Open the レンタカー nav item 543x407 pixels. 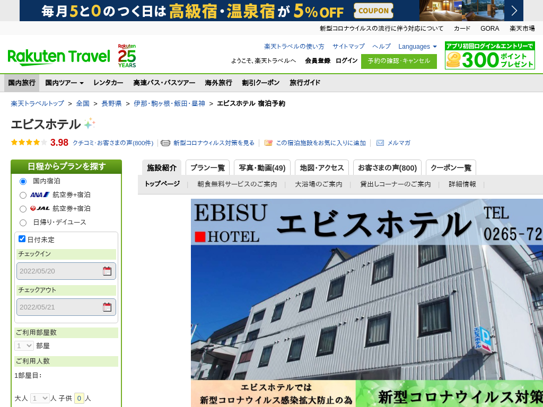point(108,83)
